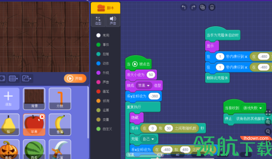Select the 控制 (control) block category
Screen dimensions: 272x159
(x=103, y=54)
